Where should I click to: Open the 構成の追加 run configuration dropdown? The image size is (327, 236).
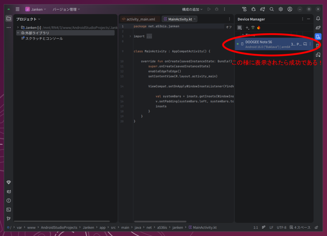192,9
